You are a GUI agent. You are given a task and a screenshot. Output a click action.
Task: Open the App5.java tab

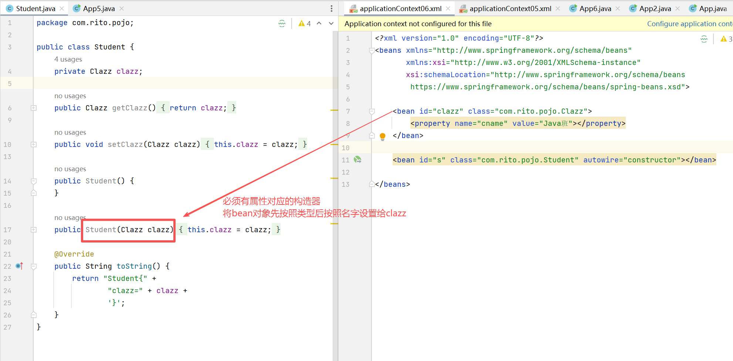(x=99, y=8)
